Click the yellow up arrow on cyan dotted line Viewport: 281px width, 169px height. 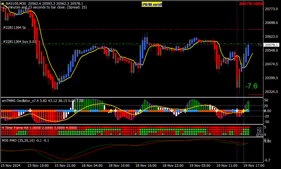244,111
